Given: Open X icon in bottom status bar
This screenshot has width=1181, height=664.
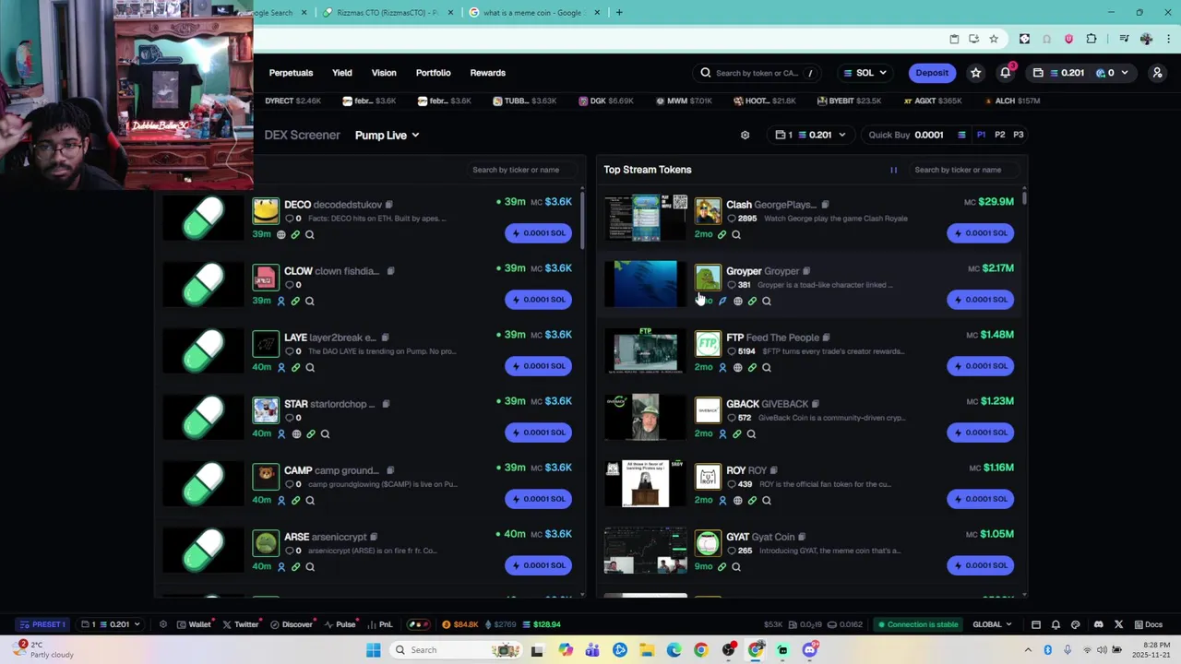Looking at the screenshot, I should (x=1118, y=624).
